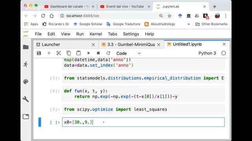Open the zoom magnifier icon in address bar
The width and height of the screenshot is (252, 141).
pyautogui.click(x=161, y=16)
